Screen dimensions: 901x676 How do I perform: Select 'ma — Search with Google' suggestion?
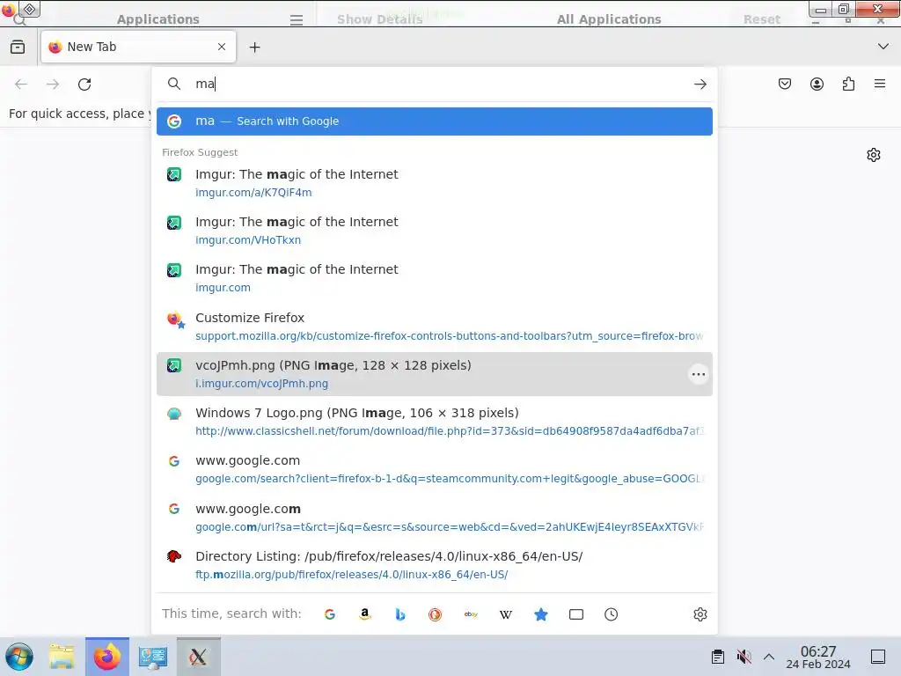(435, 121)
